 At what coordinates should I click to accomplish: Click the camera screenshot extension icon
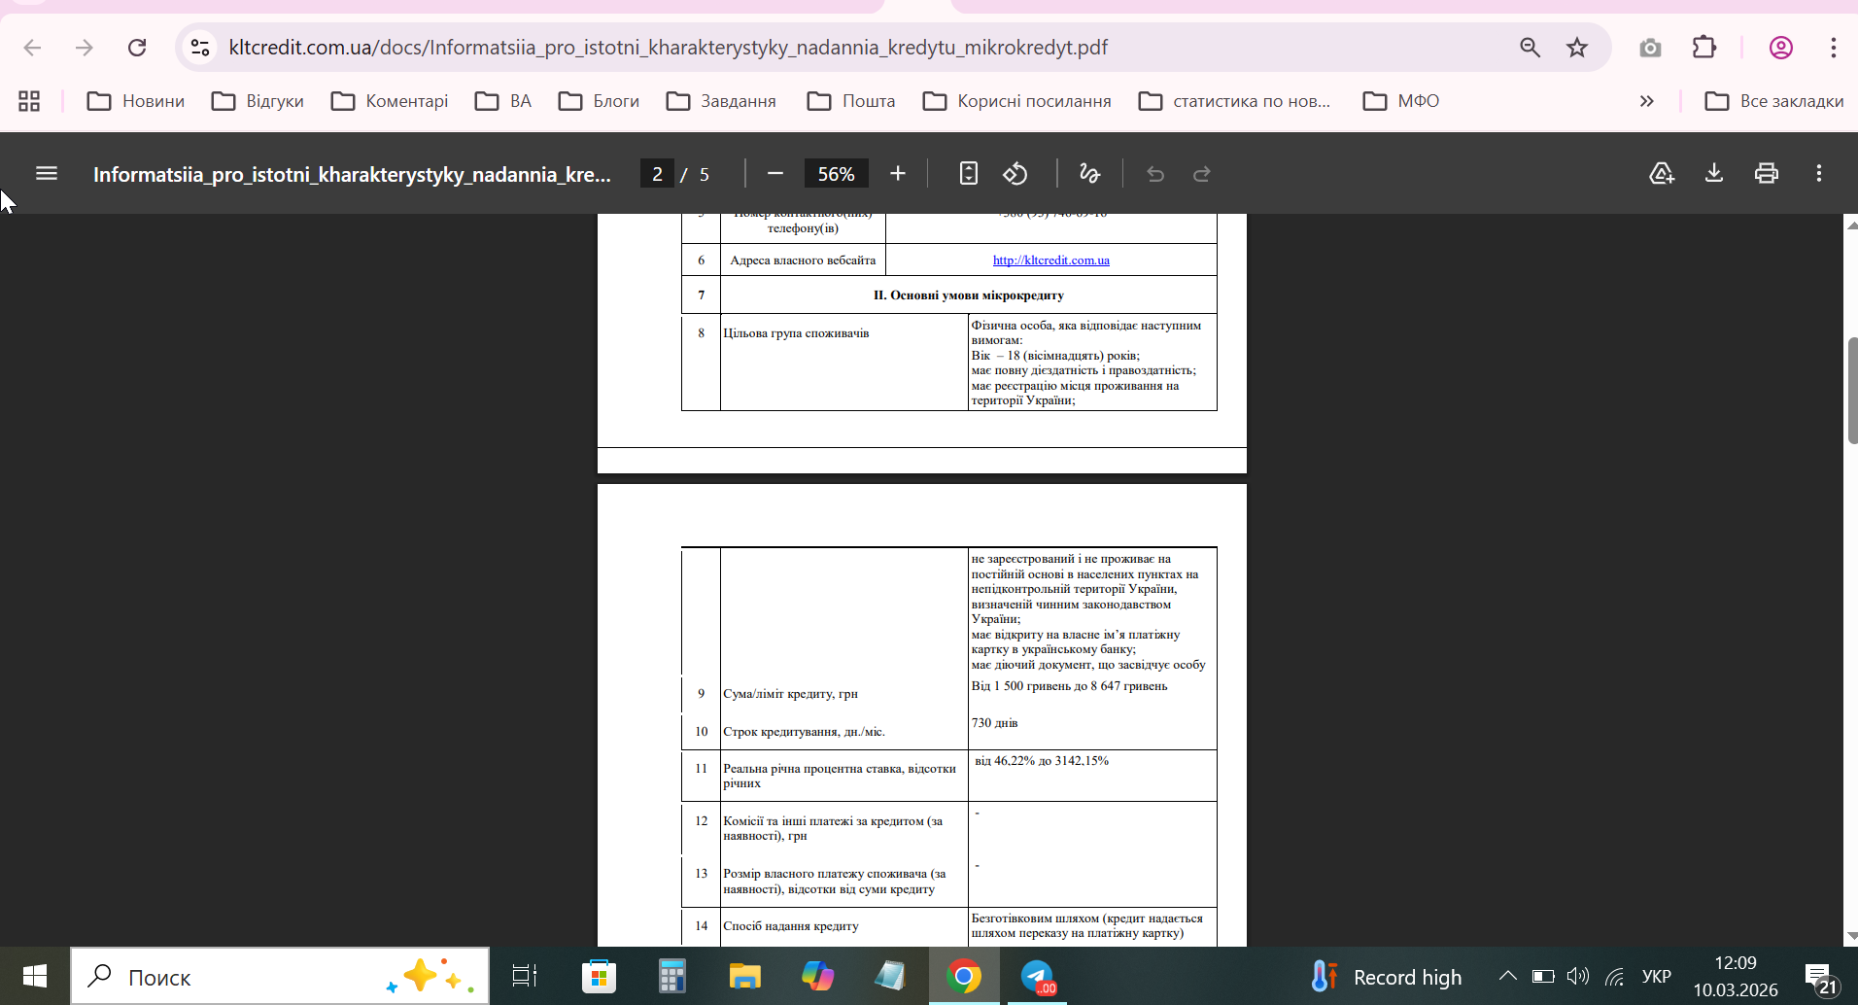click(1650, 48)
